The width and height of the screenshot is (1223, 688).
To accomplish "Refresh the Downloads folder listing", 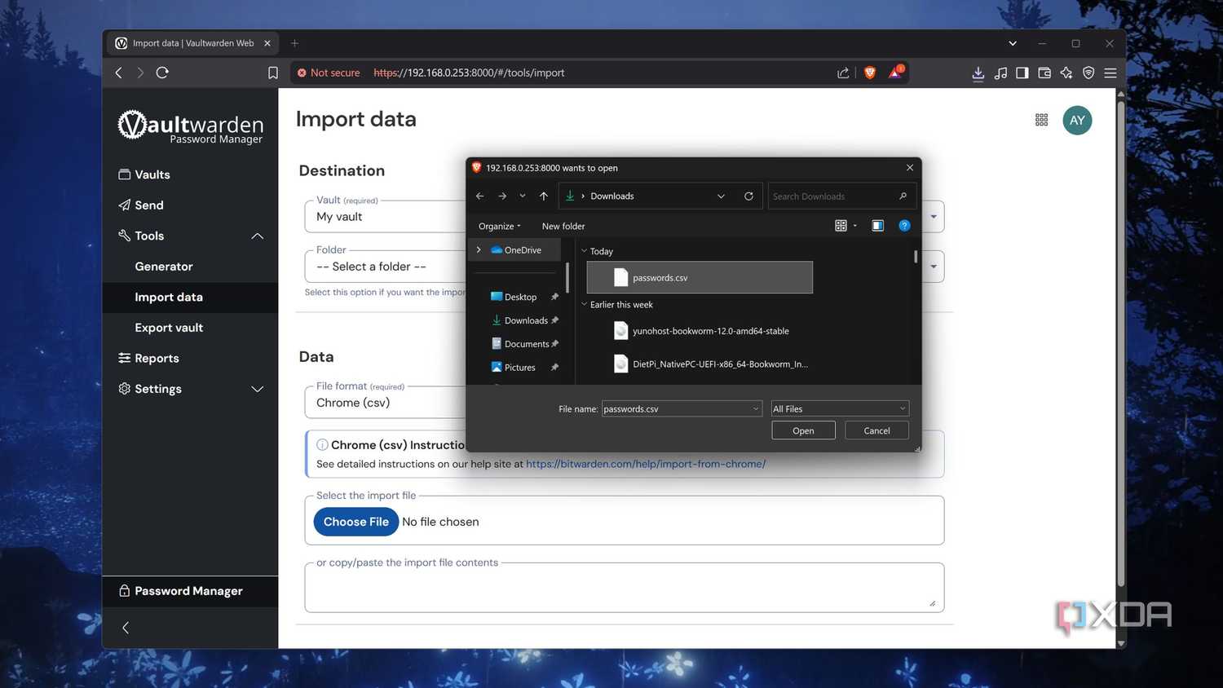I will click(748, 196).
